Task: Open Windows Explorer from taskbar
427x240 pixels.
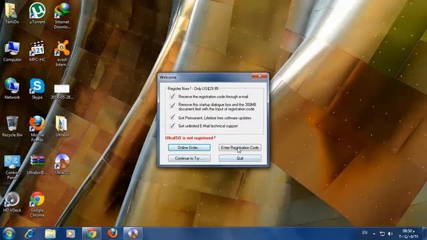Action: pyautogui.click(x=50, y=233)
